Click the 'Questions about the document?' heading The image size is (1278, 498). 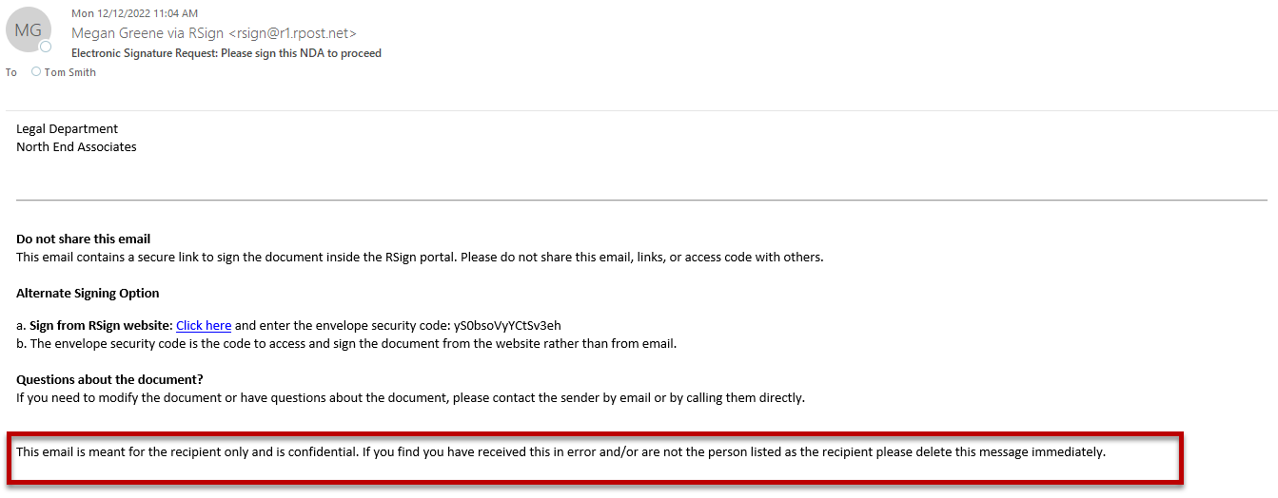point(109,379)
